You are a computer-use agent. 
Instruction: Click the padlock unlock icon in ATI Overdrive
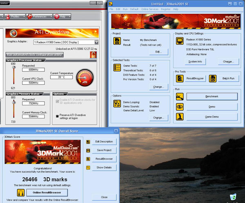tap(93, 55)
